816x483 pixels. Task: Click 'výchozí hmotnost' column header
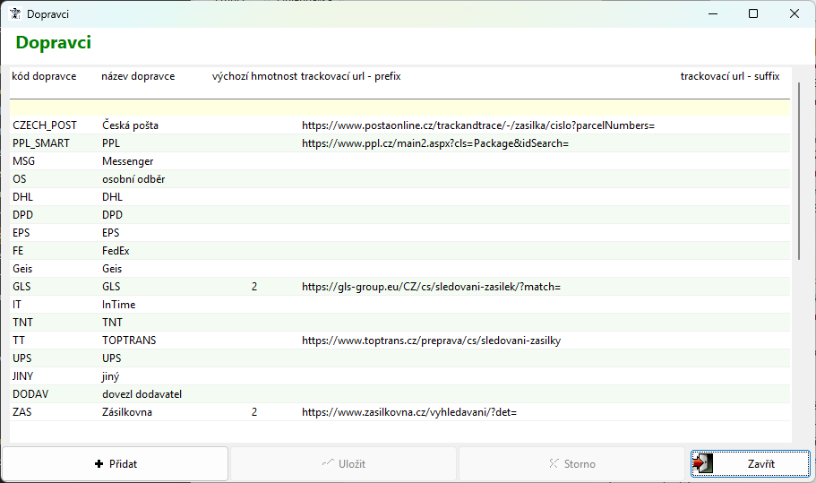pos(254,76)
